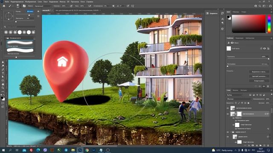This screenshot has height=153, width=273.
Task: Toggle Размытие по Гауссу filter visibility
Action: (x=236, y=129)
